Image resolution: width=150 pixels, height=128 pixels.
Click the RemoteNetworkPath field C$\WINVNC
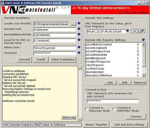pyautogui.click(x=55, y=35)
